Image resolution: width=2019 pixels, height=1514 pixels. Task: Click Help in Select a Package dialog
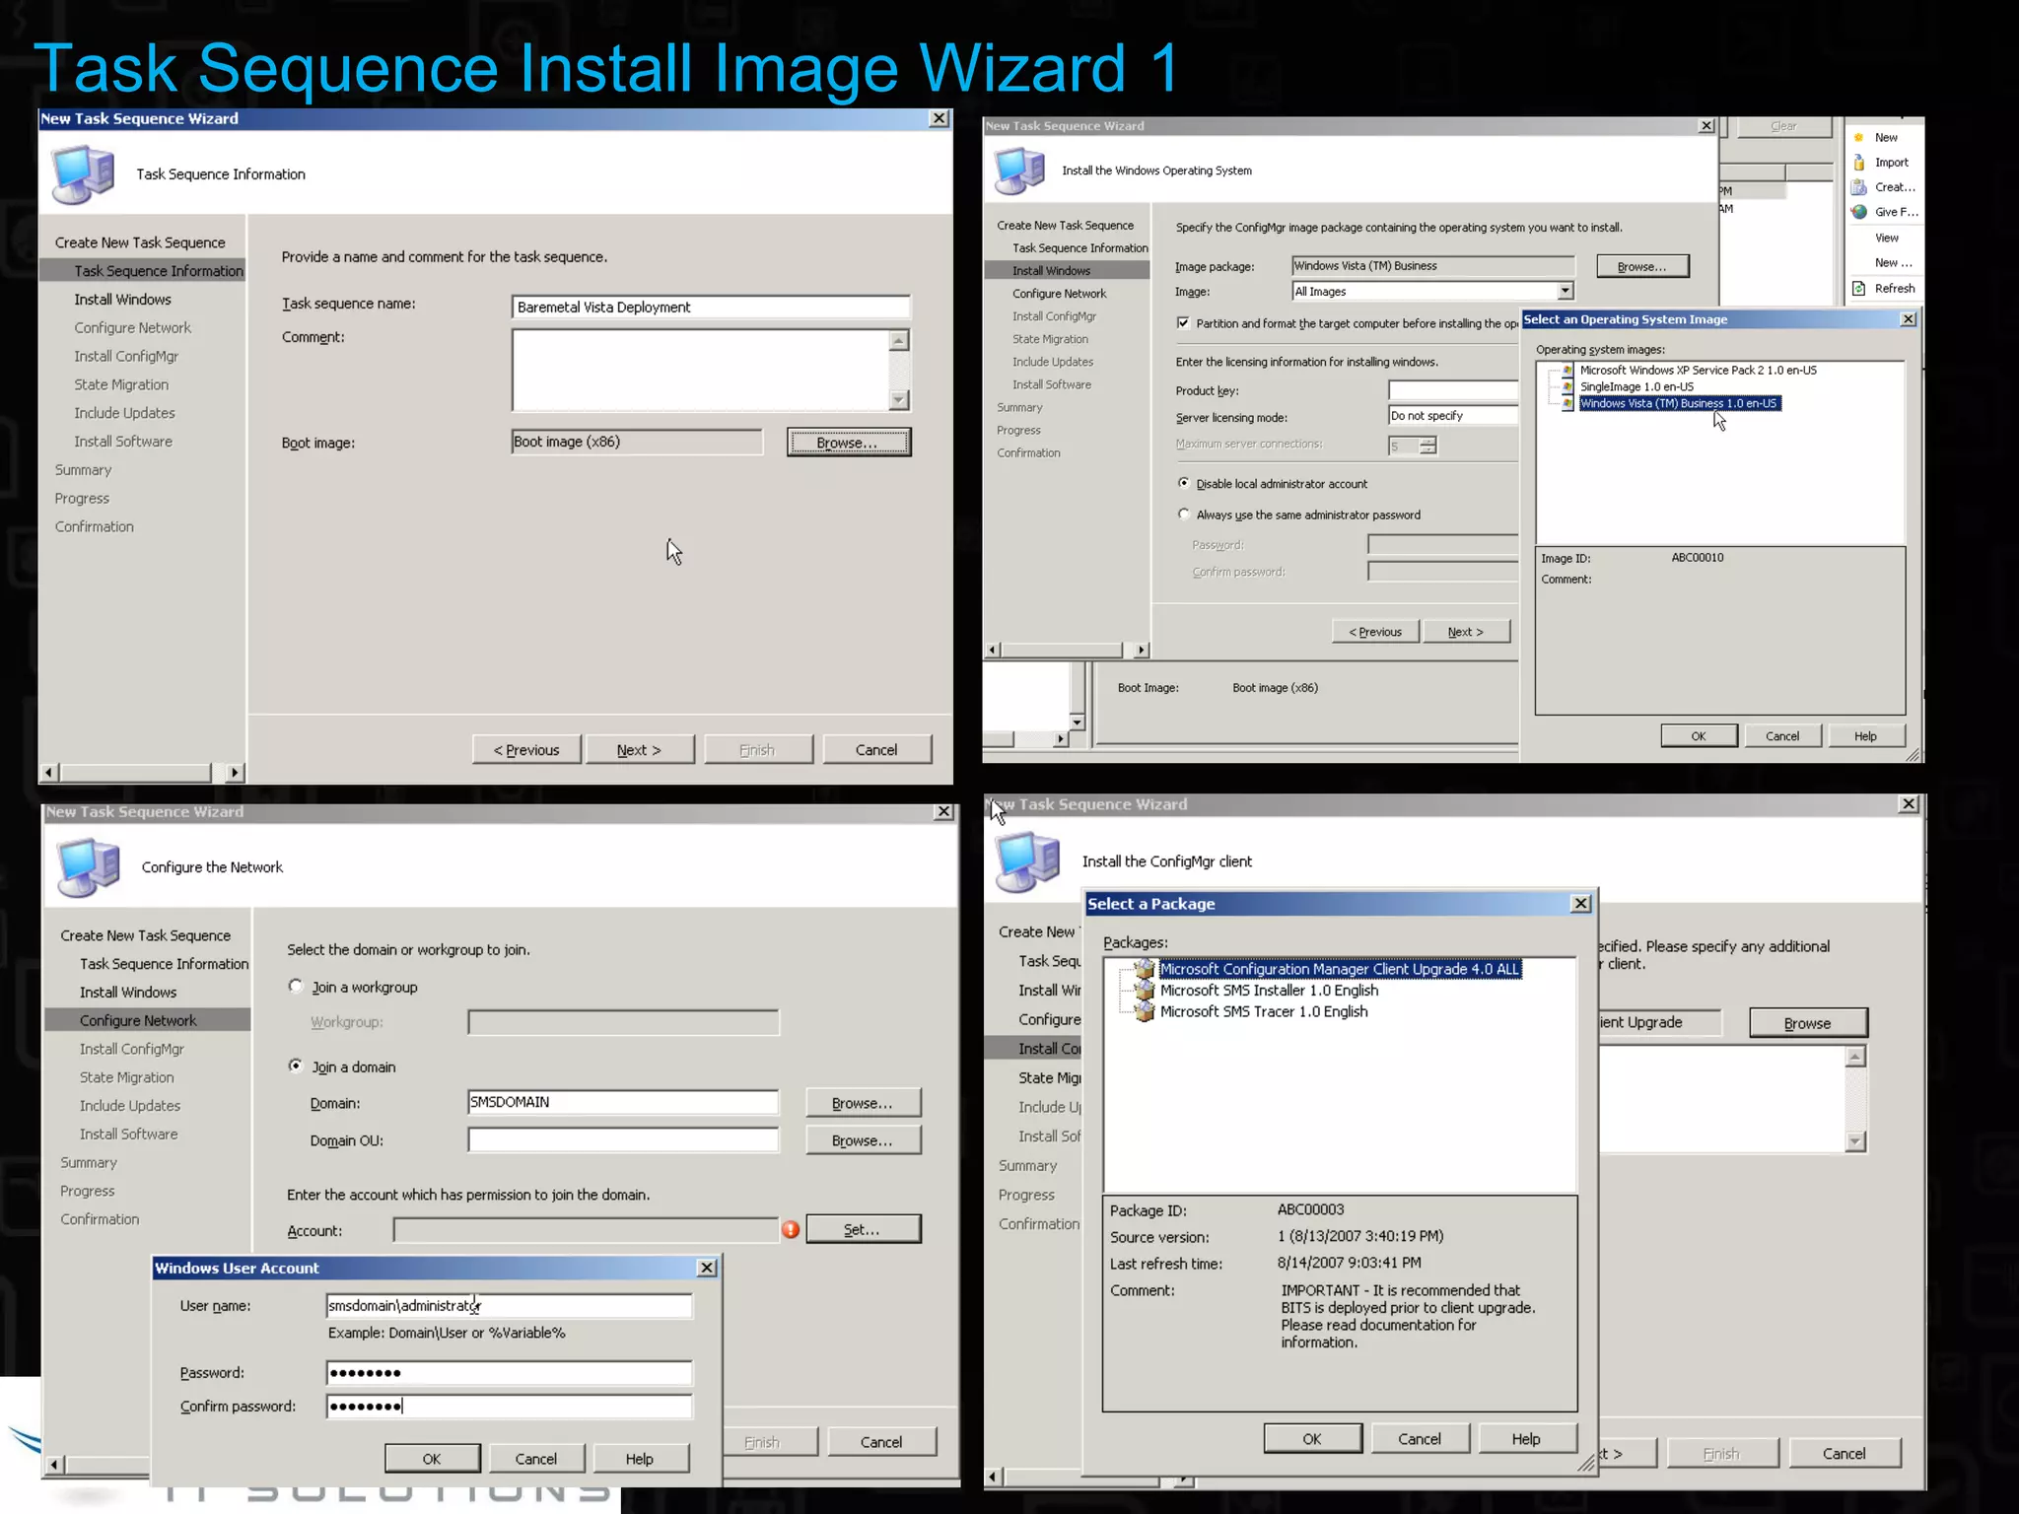(1526, 1439)
